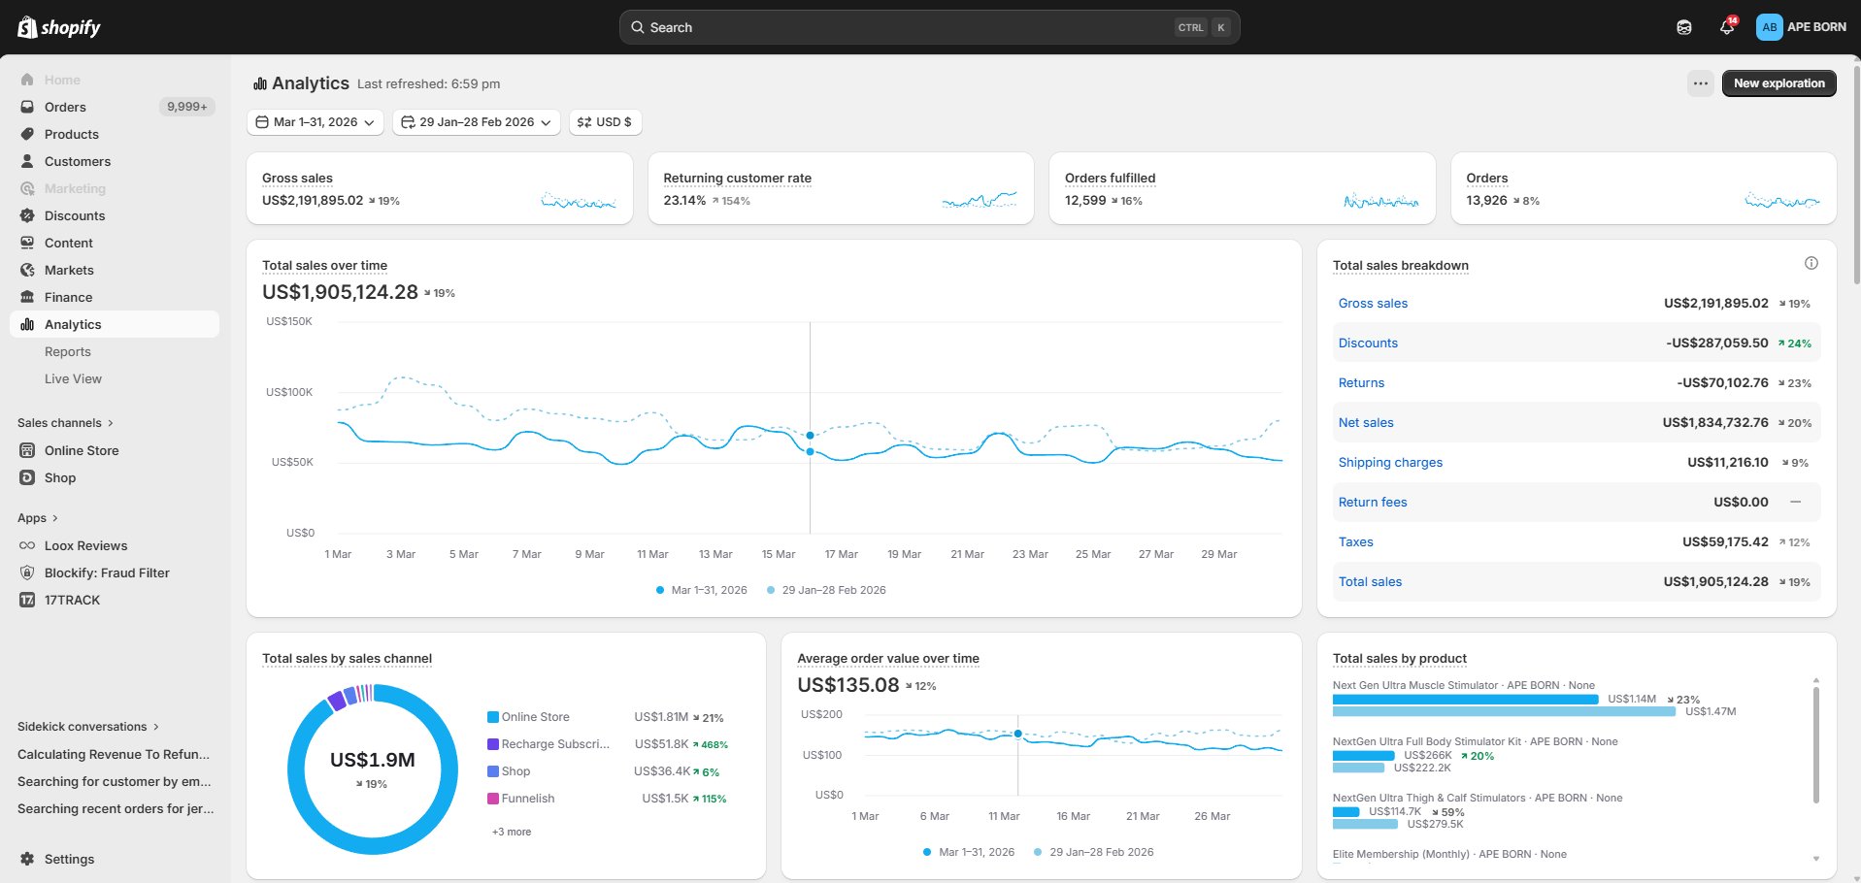Open Searching for customer by em... conversation
Viewport: 1861px width, 883px height.
coord(114,781)
